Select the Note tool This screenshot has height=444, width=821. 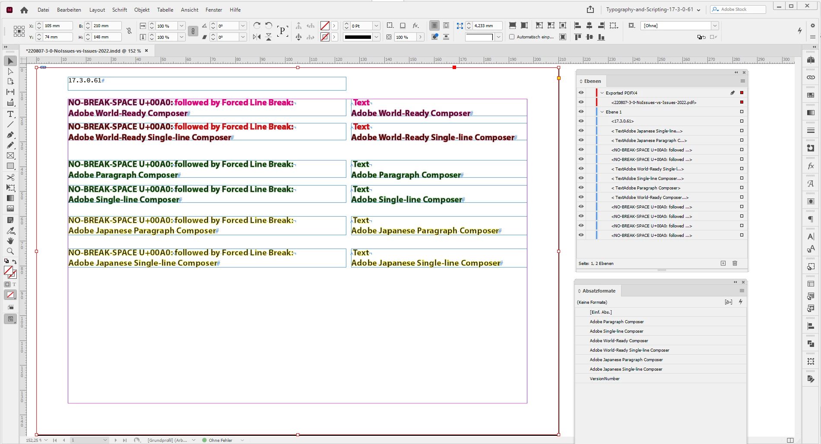[10, 220]
